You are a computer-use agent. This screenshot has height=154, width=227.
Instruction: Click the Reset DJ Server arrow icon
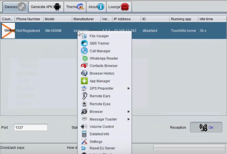(83, 148)
